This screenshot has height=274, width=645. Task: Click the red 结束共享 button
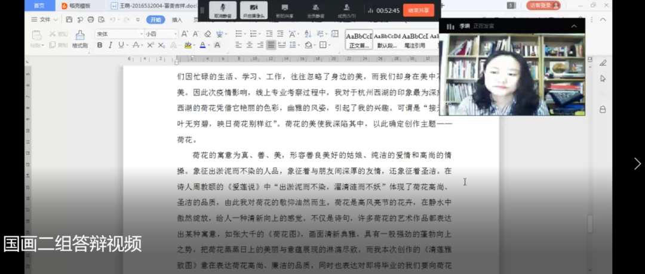point(419,10)
